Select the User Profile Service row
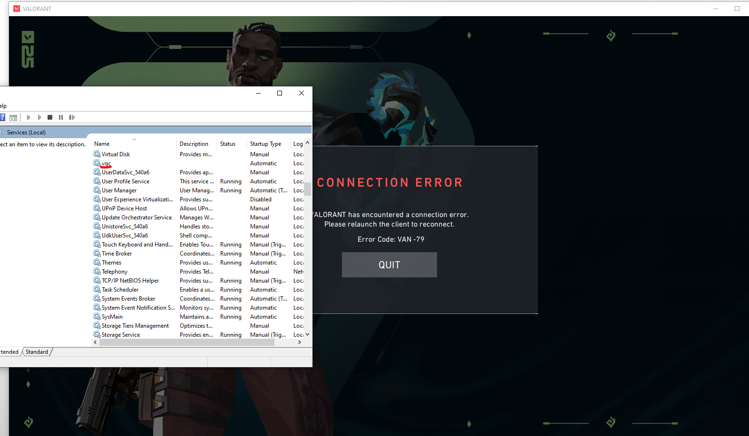Image resolution: width=749 pixels, height=436 pixels. (x=198, y=181)
